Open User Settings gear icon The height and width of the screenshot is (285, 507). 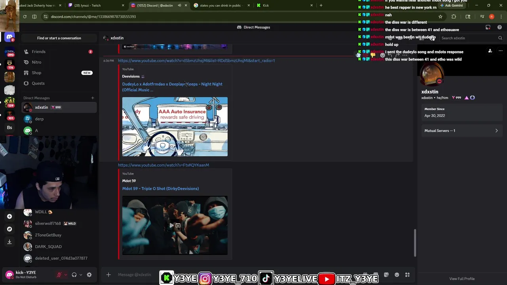click(89, 275)
